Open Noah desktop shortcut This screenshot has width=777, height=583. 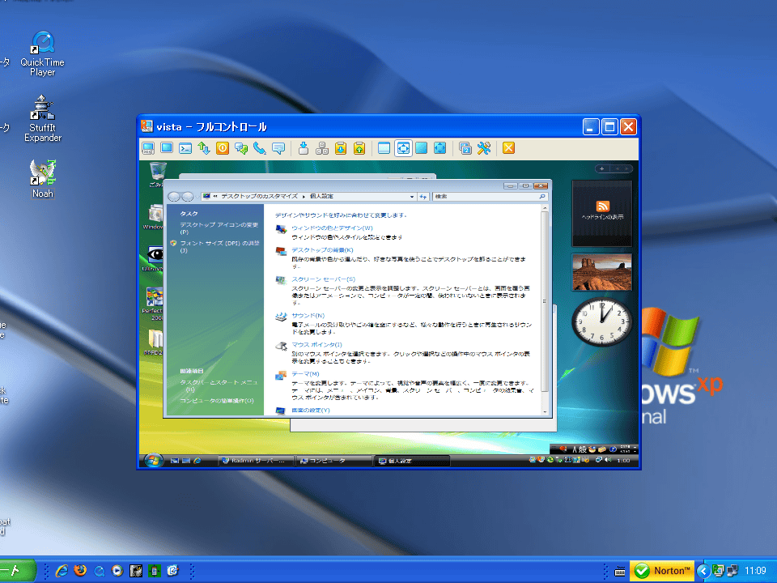[x=43, y=178]
